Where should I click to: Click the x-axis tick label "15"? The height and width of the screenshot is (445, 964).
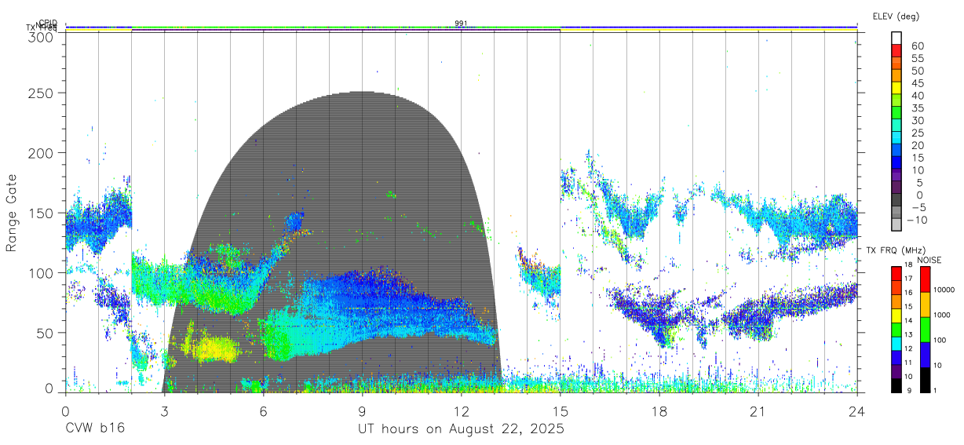[x=560, y=411]
